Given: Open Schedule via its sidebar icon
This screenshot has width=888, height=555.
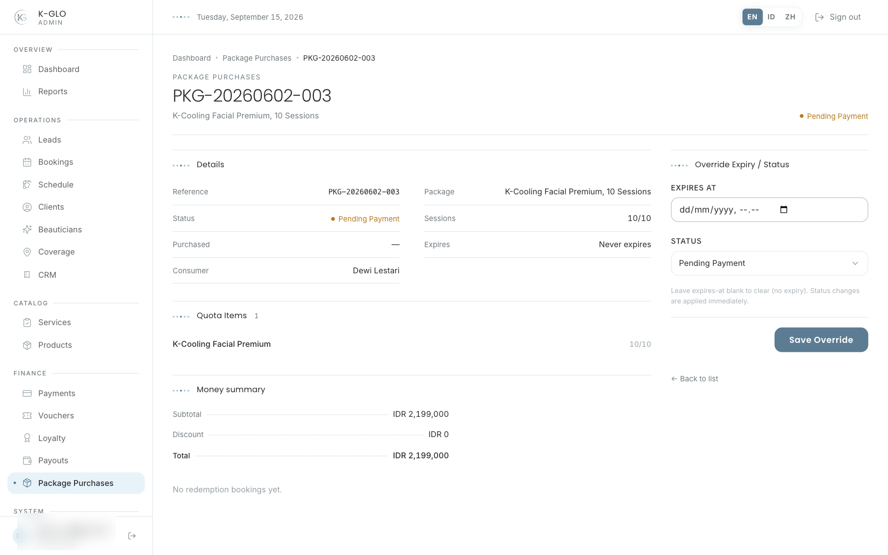Looking at the screenshot, I should (27, 185).
